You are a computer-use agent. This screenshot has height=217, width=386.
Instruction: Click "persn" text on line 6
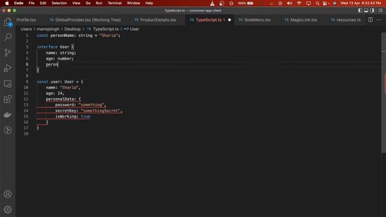[52, 64]
